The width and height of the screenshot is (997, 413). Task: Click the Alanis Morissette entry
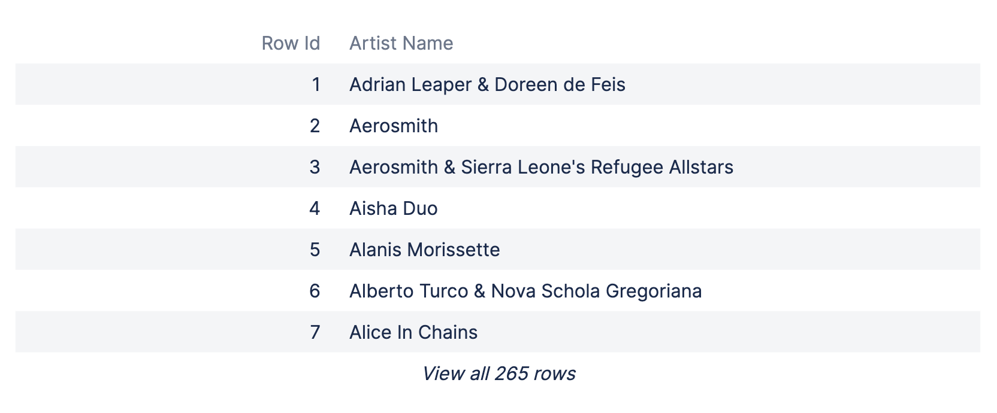pos(424,250)
